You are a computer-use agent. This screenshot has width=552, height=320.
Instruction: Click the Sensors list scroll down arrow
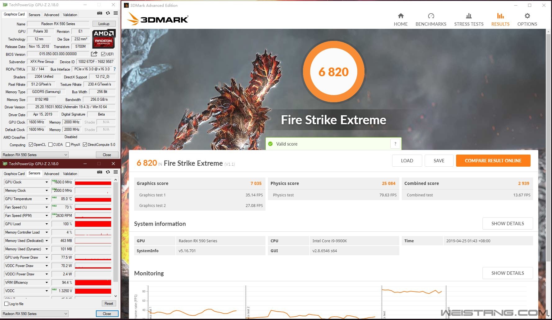pos(115,296)
